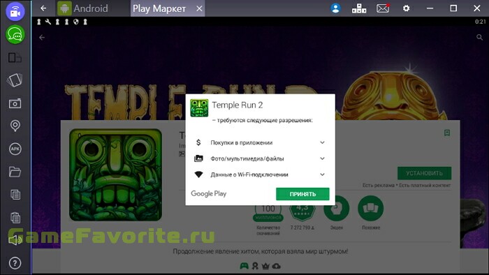The height and width of the screenshot is (275, 489).
Task: Click the wrench icon in Android status bar
Action: pos(48,22)
